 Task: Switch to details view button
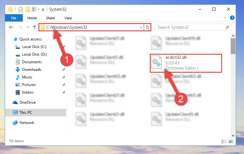coord(224,141)
